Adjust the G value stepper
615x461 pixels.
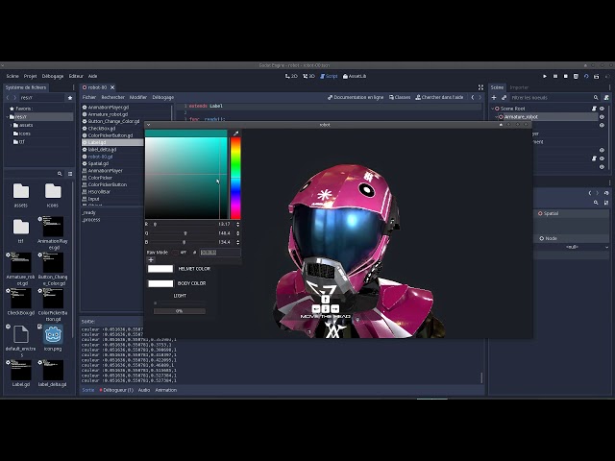coord(237,233)
